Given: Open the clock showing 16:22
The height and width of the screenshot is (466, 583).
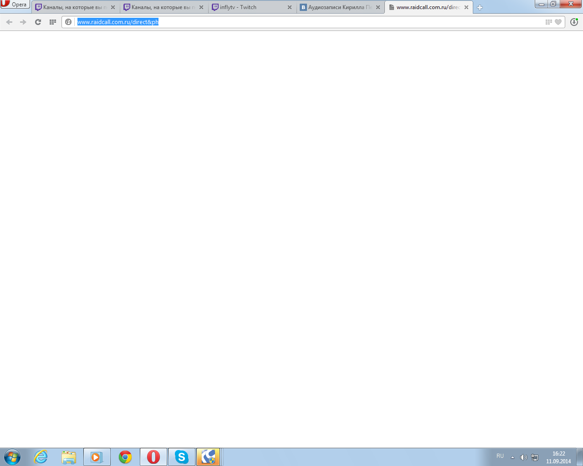Looking at the screenshot, I should (x=558, y=457).
